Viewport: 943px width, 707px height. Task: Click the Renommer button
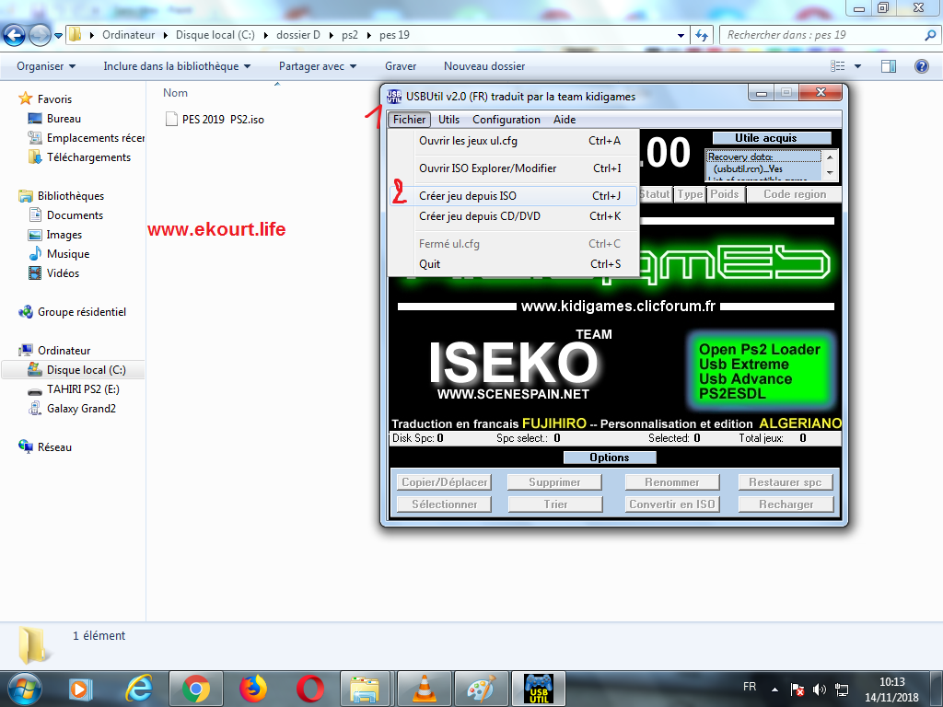coord(671,482)
